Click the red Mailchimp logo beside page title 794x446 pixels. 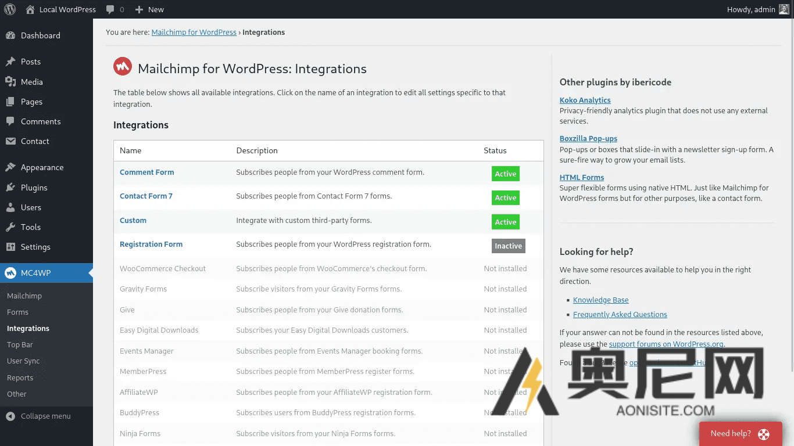coord(123,67)
